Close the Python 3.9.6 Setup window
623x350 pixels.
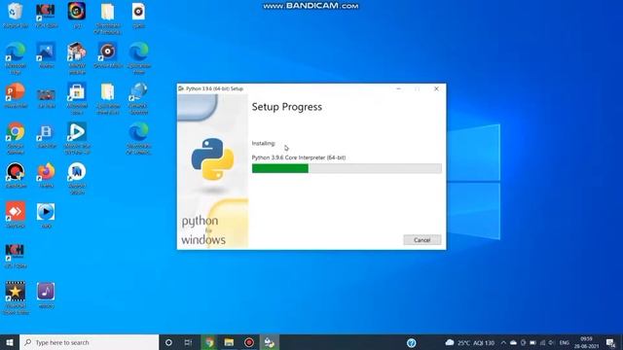tap(436, 88)
